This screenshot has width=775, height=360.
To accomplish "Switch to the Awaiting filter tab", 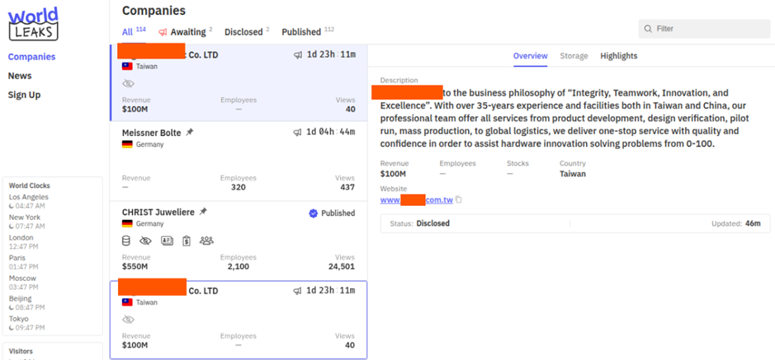I will pos(185,32).
